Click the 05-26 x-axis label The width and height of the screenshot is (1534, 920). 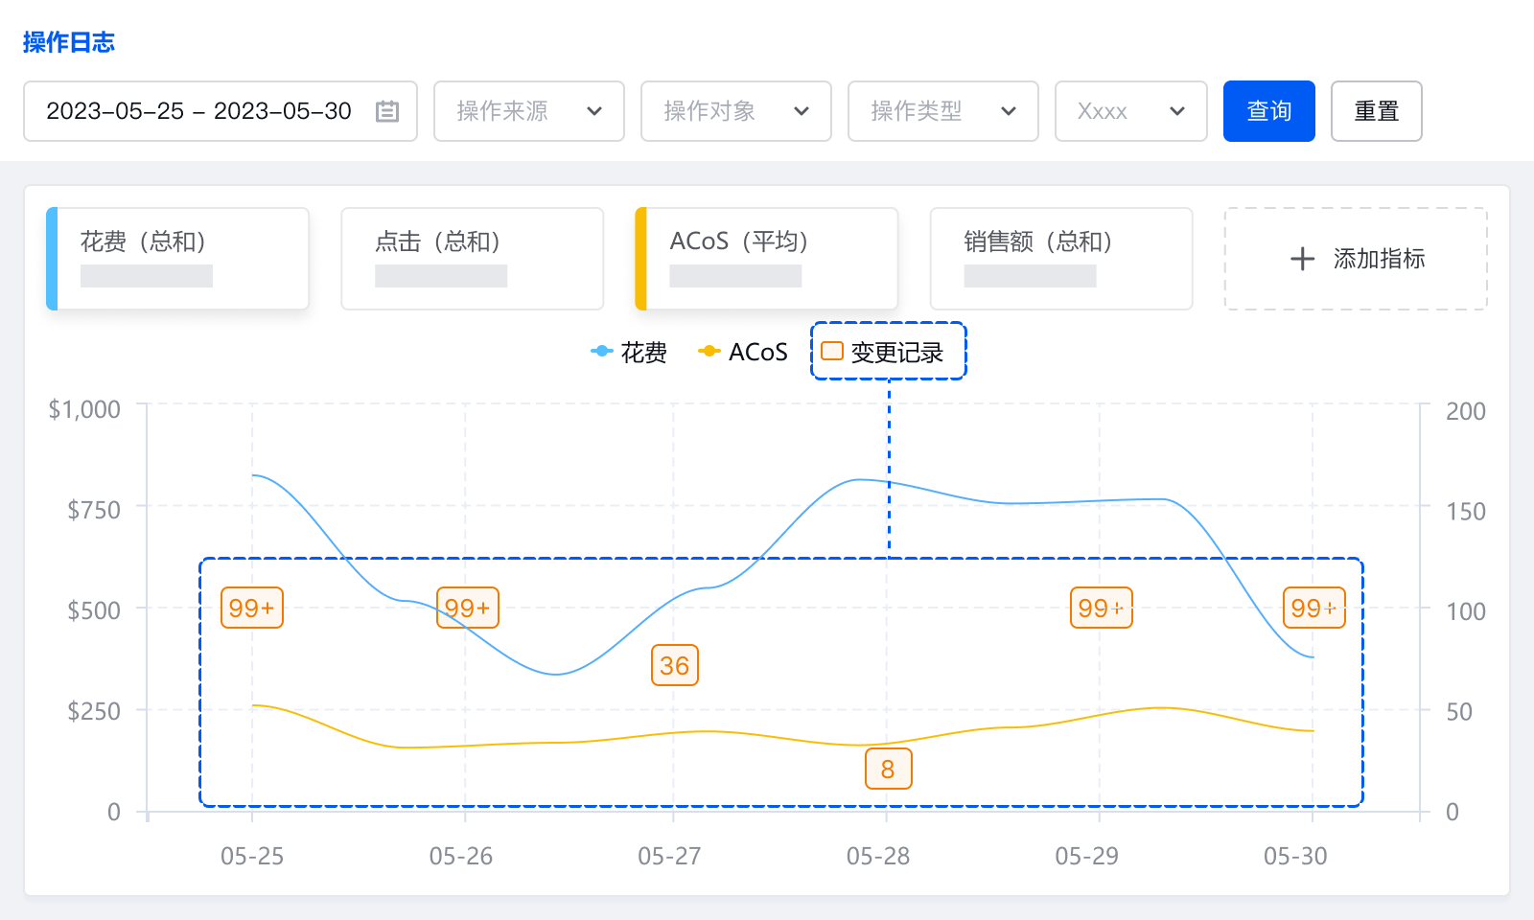click(461, 856)
